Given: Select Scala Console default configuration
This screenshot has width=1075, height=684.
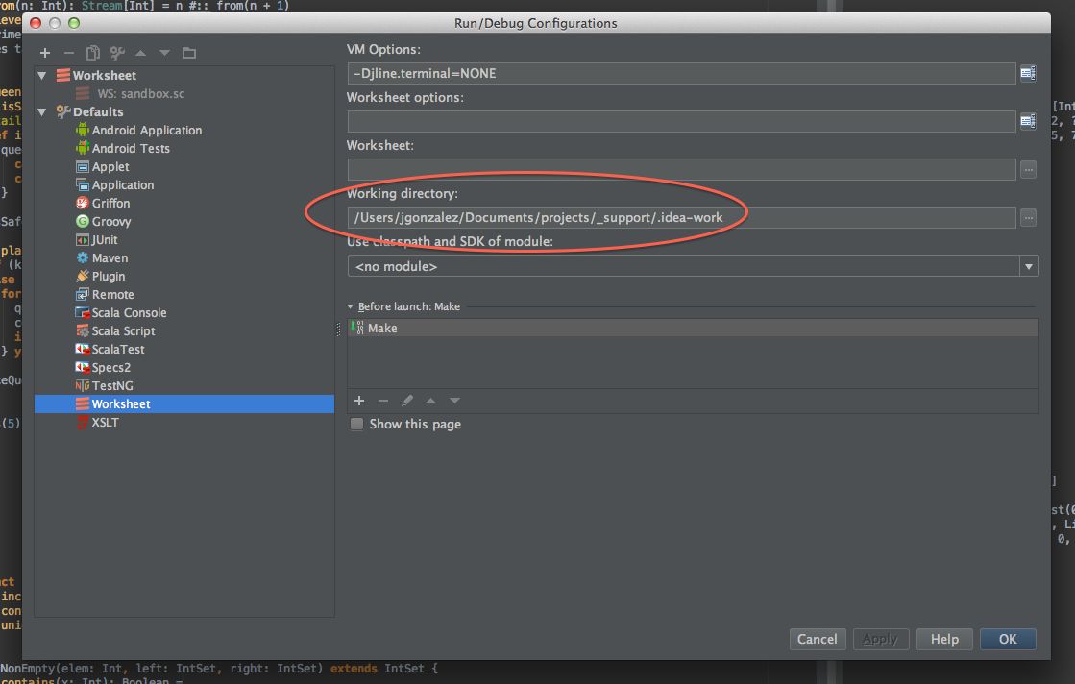Looking at the screenshot, I should [x=121, y=312].
